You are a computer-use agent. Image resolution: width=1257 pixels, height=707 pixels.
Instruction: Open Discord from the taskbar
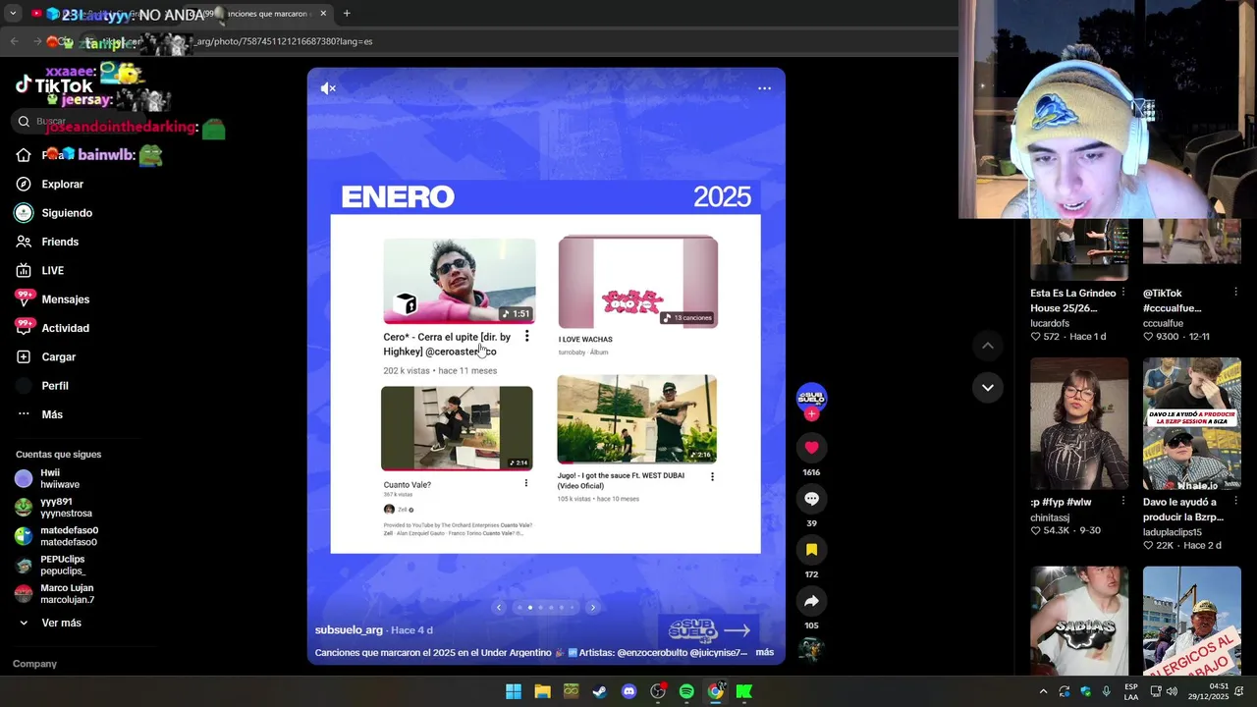628,691
